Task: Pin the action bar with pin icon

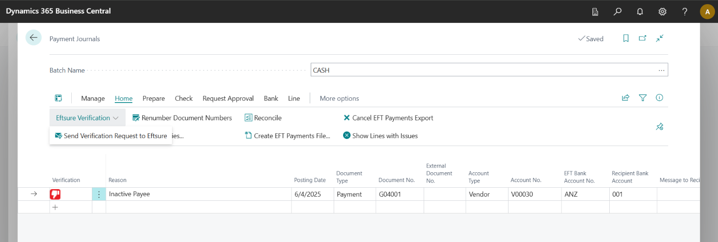Action: coord(659,126)
